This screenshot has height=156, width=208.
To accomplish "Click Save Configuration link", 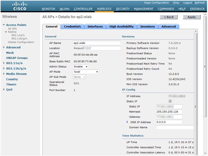I will pos(156,3).
